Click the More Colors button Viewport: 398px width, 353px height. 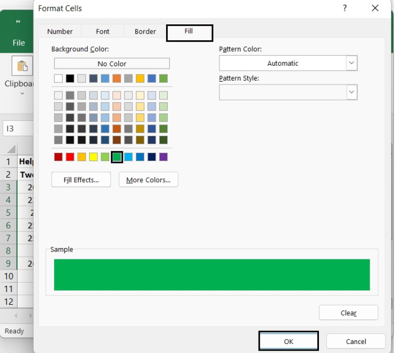pyautogui.click(x=148, y=180)
